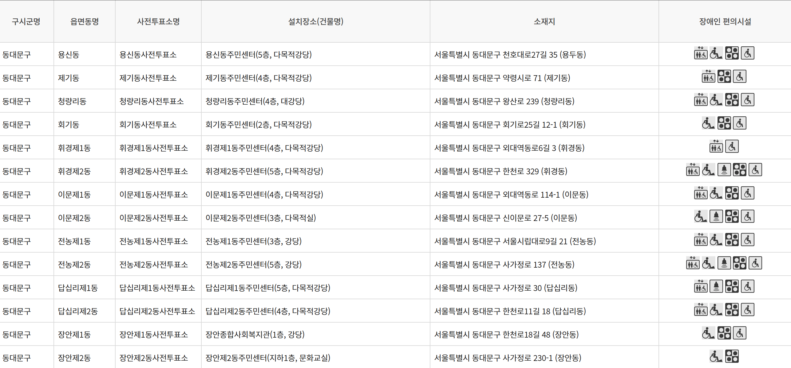Click the wheelchair accessible icon for 휘경제1동
Screen dimensions: 791x368
point(732,147)
